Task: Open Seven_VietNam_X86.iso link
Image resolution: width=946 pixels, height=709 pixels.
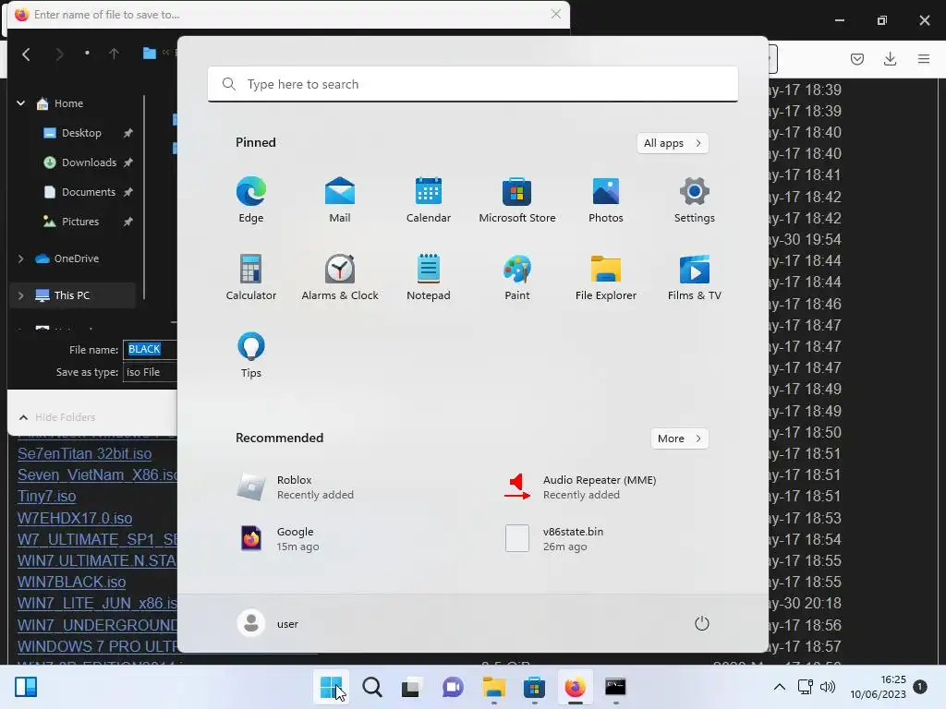Action: tap(97, 475)
